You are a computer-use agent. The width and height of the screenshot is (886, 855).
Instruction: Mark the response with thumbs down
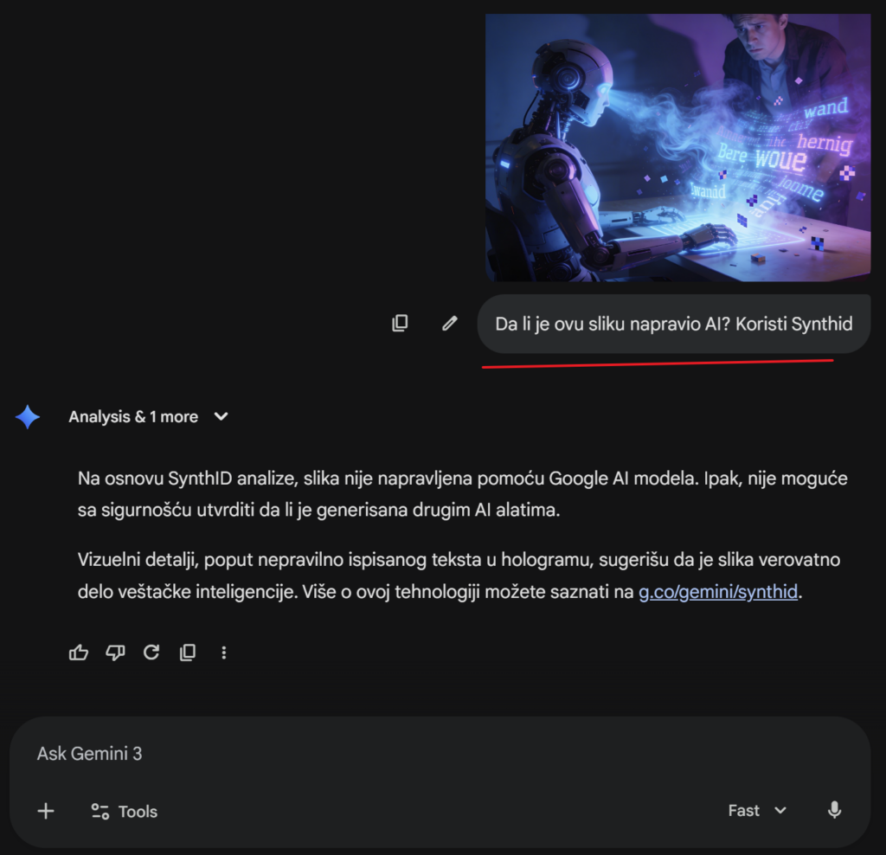(x=115, y=652)
